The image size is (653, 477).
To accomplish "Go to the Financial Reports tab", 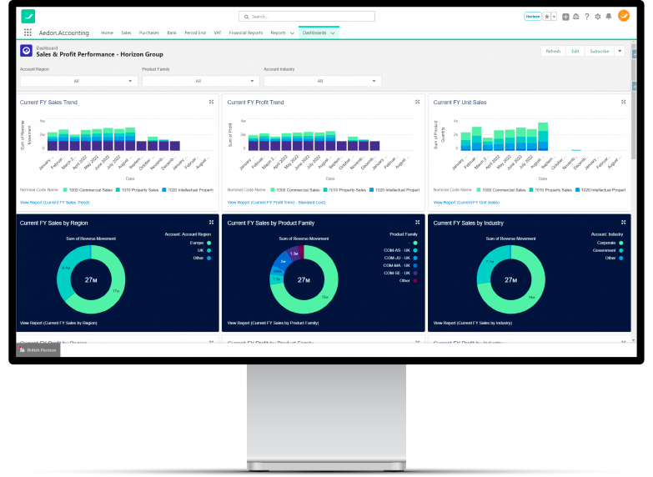I will (245, 33).
